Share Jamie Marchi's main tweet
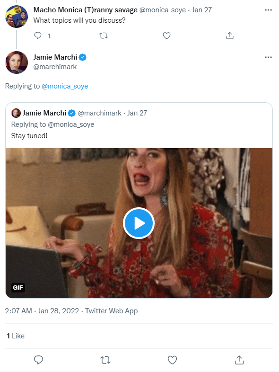Image resolution: width=279 pixels, height=372 pixels. click(239, 360)
